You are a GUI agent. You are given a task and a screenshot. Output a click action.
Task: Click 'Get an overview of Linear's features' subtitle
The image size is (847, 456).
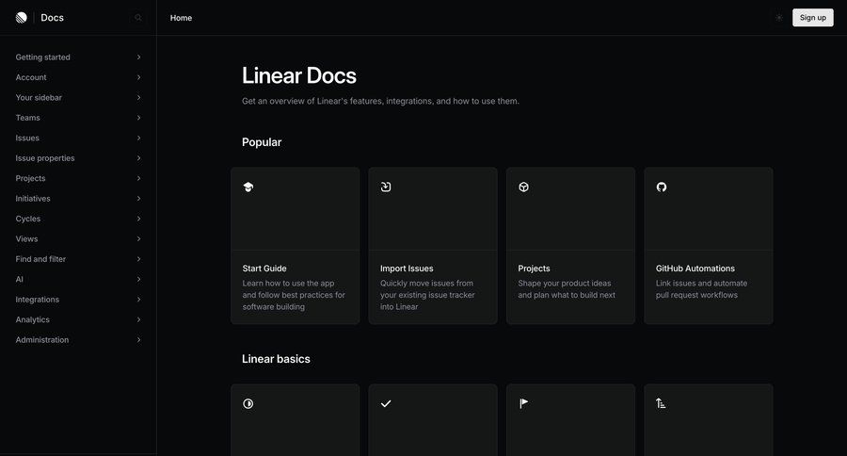tap(380, 101)
